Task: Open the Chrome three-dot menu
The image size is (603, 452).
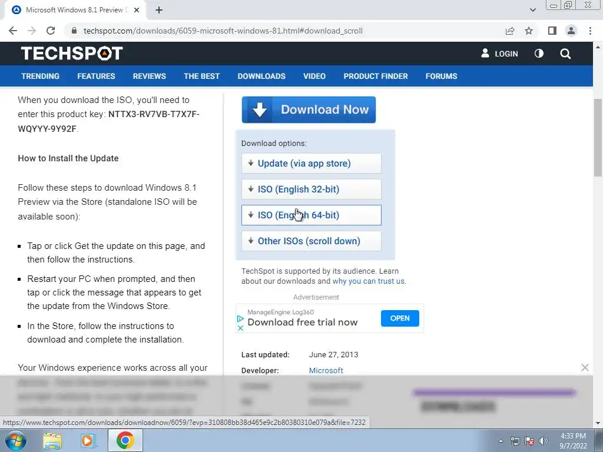Action: 590,31
